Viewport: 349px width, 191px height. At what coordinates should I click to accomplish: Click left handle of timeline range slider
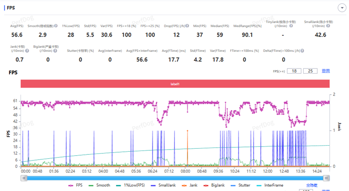coord(23,178)
